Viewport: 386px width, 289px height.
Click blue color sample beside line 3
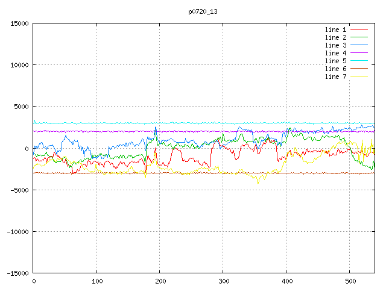tap(359, 45)
